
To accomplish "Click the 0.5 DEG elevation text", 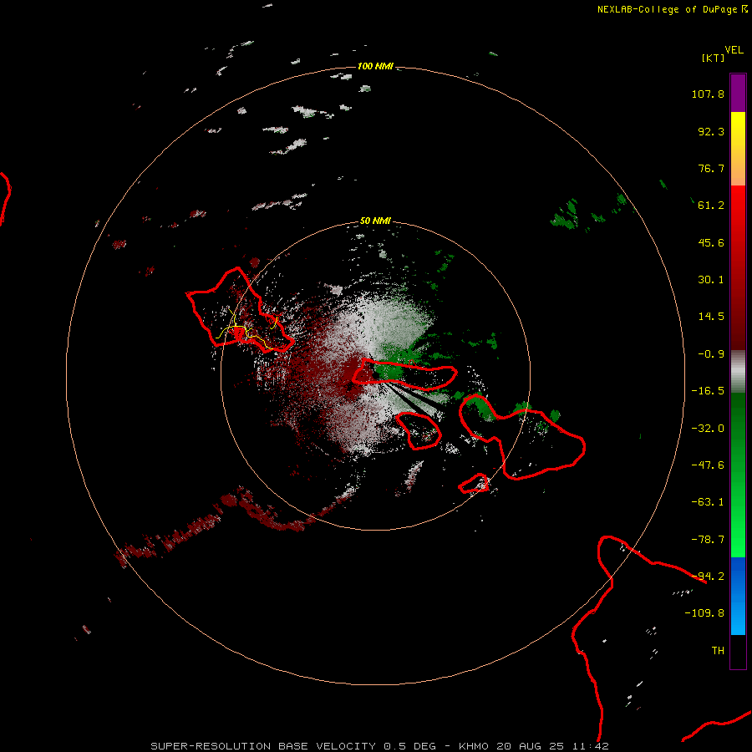I will (410, 746).
